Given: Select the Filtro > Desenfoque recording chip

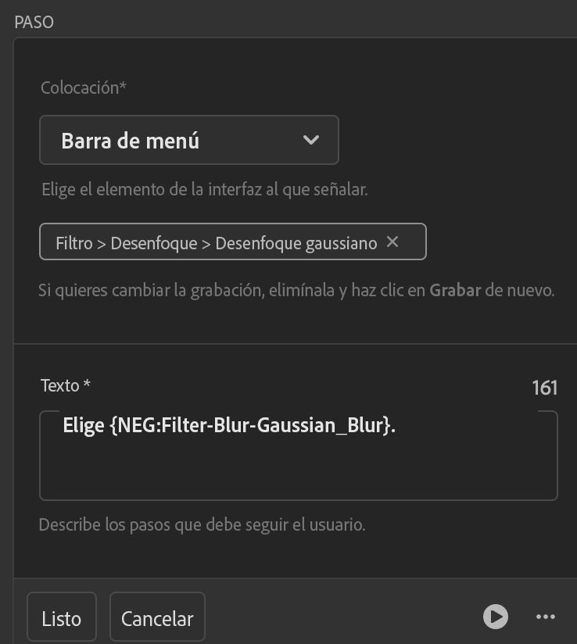Looking at the screenshot, I should tap(216, 243).
